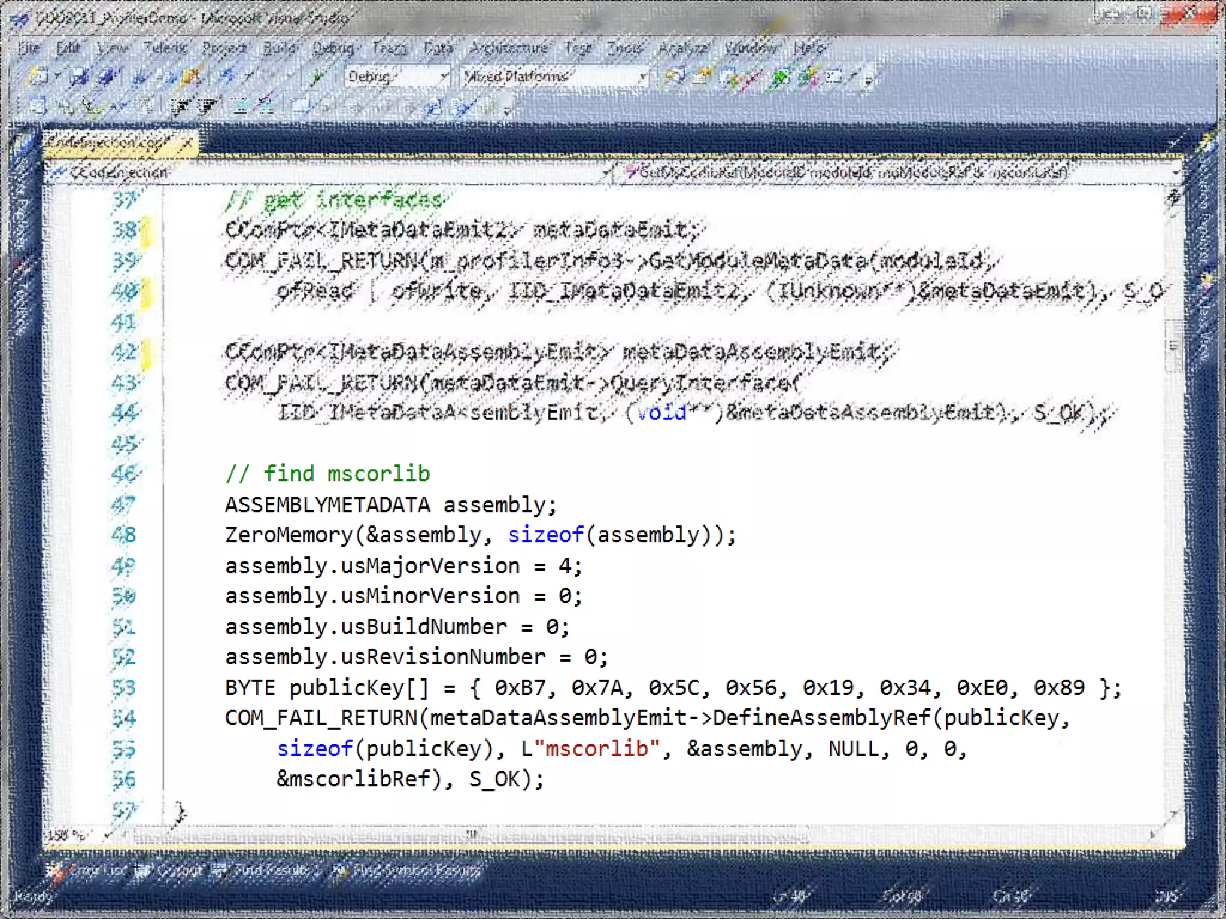1226x919 pixels.
Task: Open the Architecture menu
Action: (x=508, y=48)
